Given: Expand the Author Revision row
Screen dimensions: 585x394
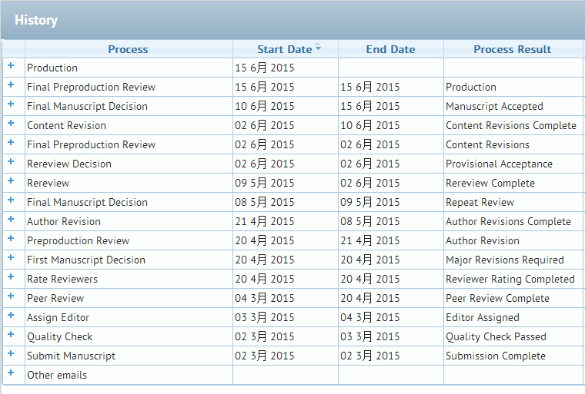Looking at the screenshot, I should point(11,220).
